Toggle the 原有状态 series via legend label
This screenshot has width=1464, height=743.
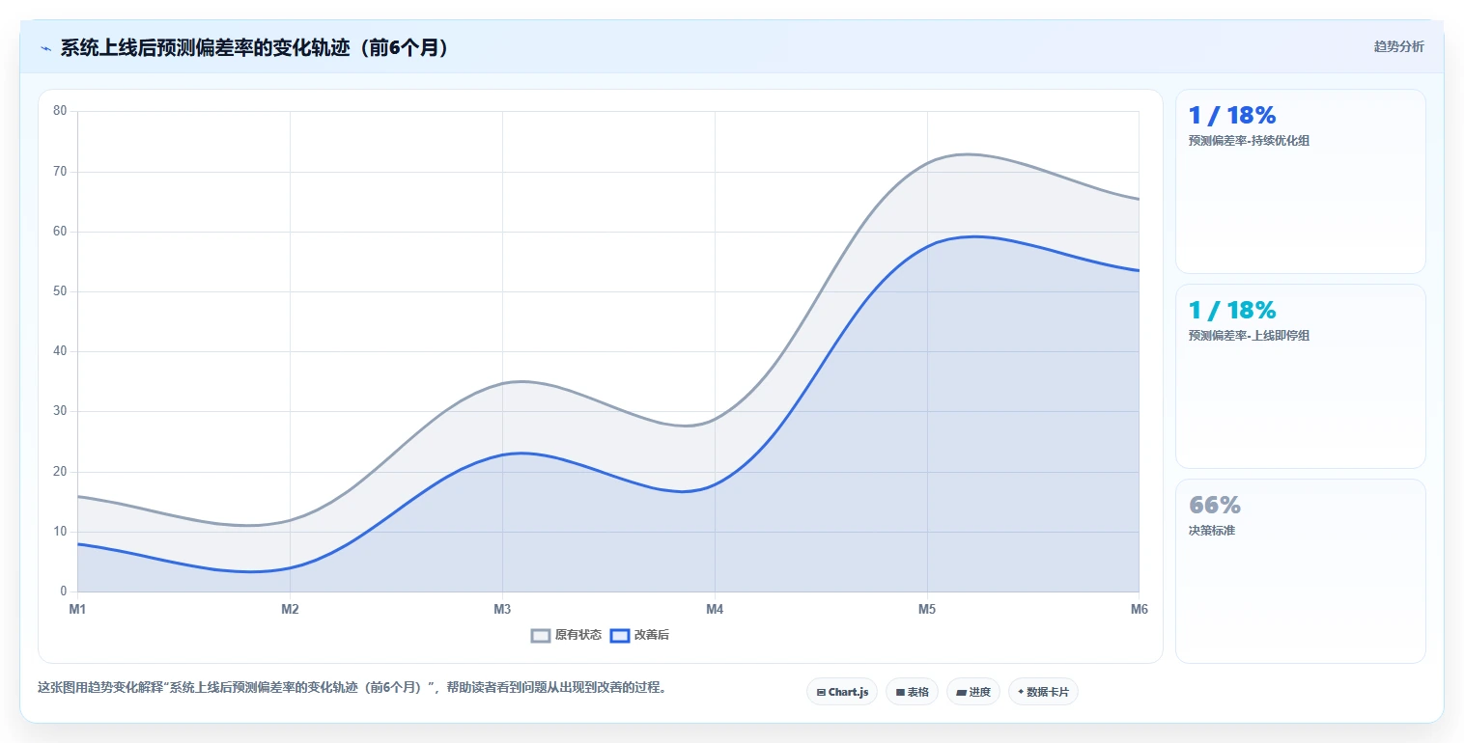tap(578, 635)
